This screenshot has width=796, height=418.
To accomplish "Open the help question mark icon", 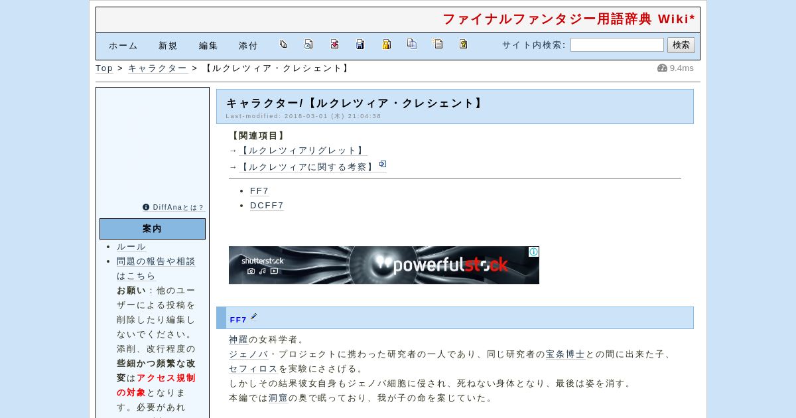I will click(463, 44).
